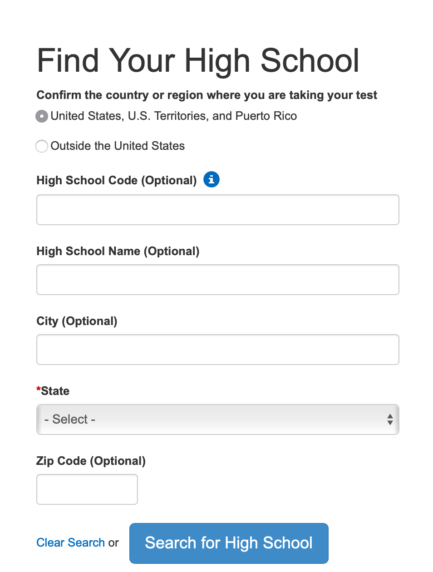The width and height of the screenshot is (433, 572).
Task: Click into the High School Name text box
Action: (x=218, y=280)
